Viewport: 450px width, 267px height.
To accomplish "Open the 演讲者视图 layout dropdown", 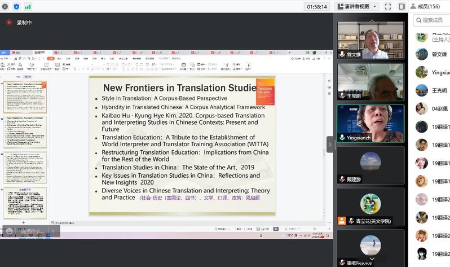I will click(357, 6).
